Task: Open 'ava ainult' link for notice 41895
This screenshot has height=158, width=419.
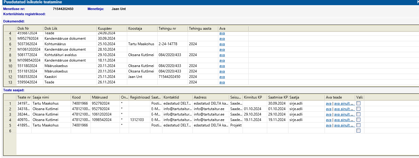Action: tap(344, 125)
